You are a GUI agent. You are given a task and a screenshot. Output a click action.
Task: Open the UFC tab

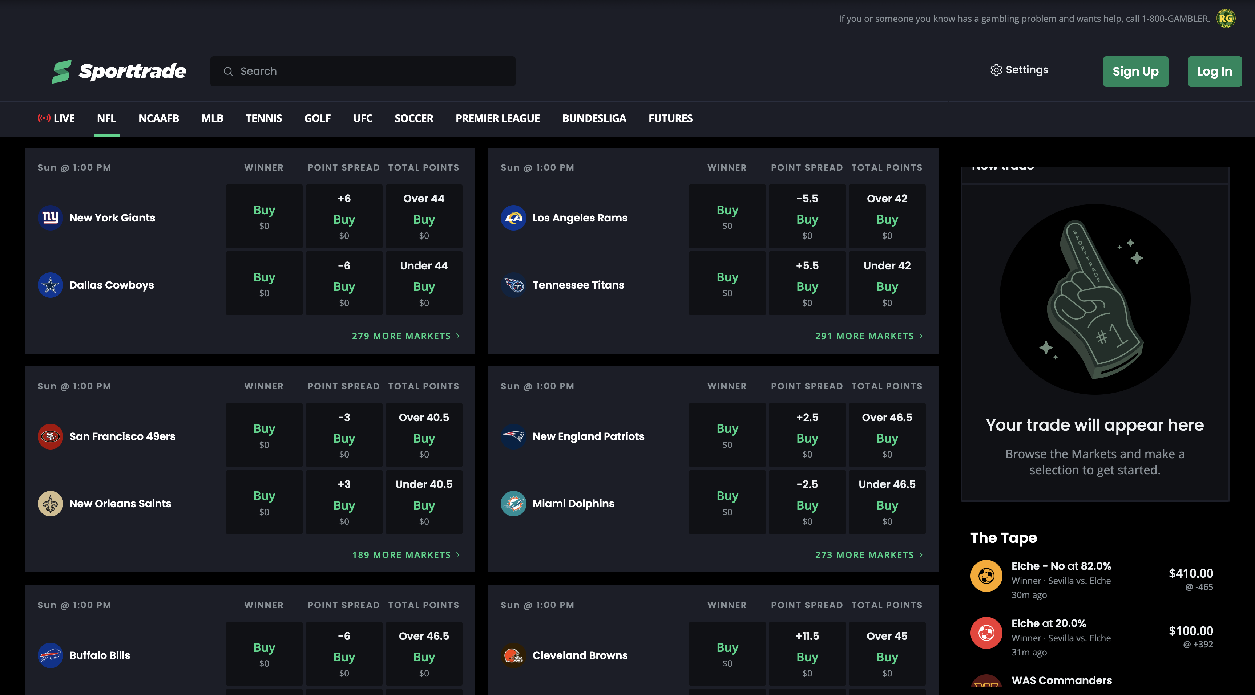point(363,118)
